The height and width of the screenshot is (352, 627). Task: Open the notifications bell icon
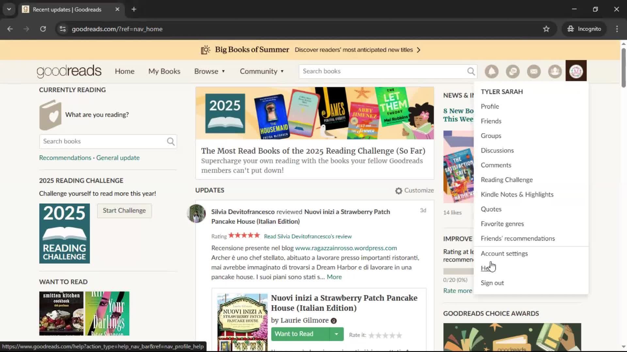[x=491, y=71]
